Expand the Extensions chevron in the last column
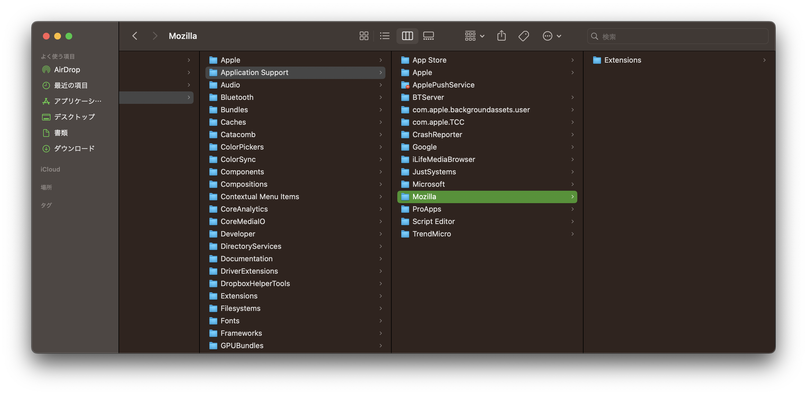Viewport: 807px width, 395px height. 764,60
